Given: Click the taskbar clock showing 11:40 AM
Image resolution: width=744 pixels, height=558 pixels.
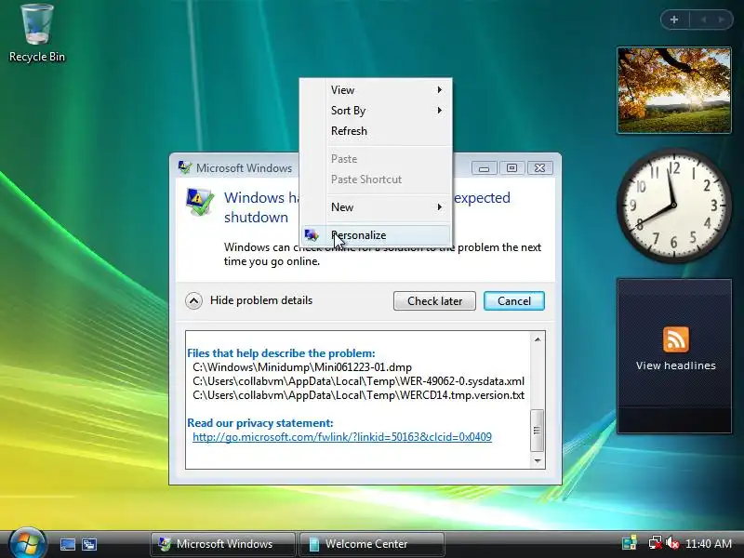Looking at the screenshot, I should (708, 543).
